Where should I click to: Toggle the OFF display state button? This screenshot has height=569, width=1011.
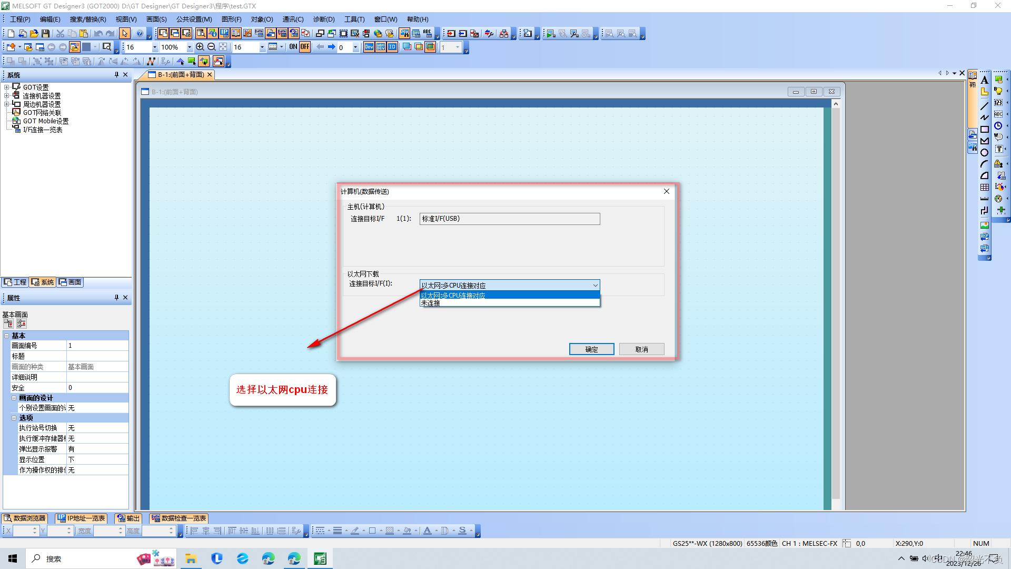tap(305, 47)
